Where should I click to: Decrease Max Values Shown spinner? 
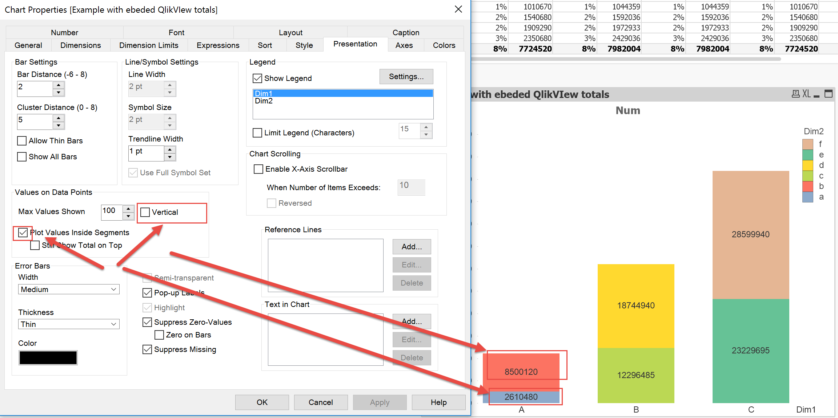[x=128, y=216]
